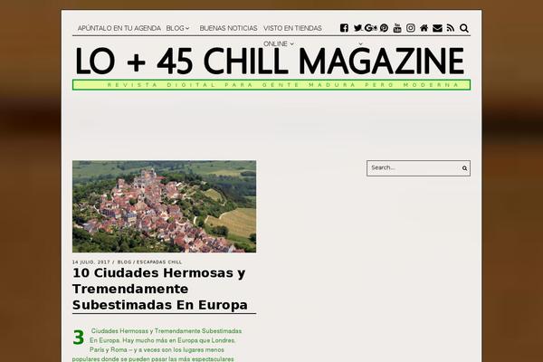Open the Instagram social icon
The width and height of the screenshot is (543, 362).
point(410,28)
